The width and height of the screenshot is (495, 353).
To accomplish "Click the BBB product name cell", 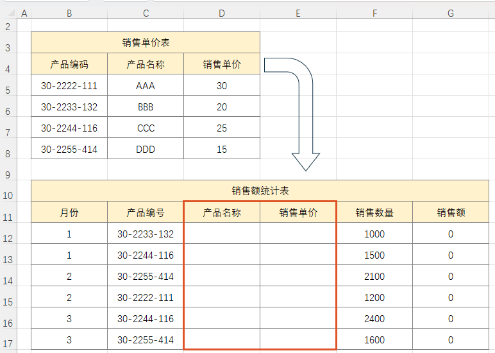I will (x=146, y=107).
